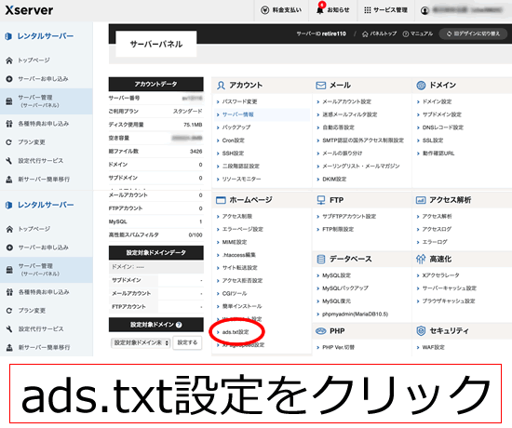Open リソースモニター link
The width and height of the screenshot is (512, 428).
pyautogui.click(x=241, y=180)
